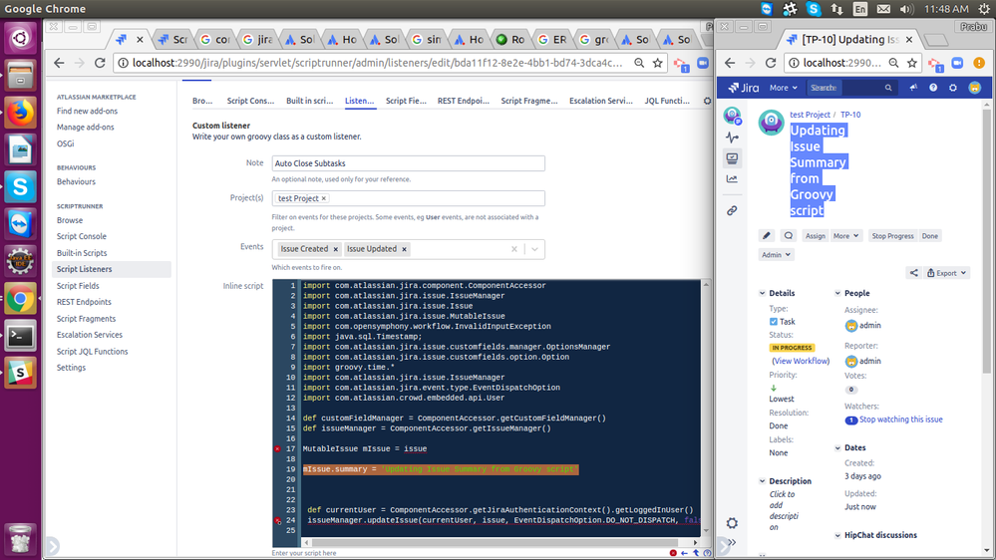Viewport: 996px width, 560px height.
Task: Collapse the Description section
Action: click(x=763, y=481)
